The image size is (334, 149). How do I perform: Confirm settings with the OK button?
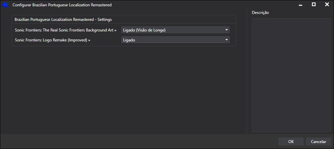click(x=291, y=142)
